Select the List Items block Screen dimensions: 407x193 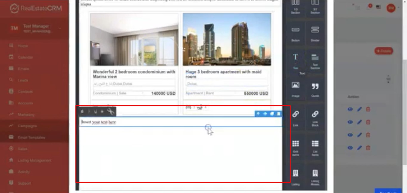pyautogui.click(x=315, y=146)
